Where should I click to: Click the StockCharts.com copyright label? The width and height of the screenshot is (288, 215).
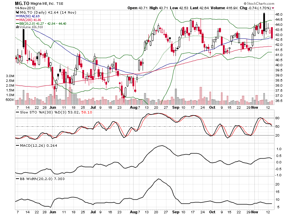[x=259, y=3]
